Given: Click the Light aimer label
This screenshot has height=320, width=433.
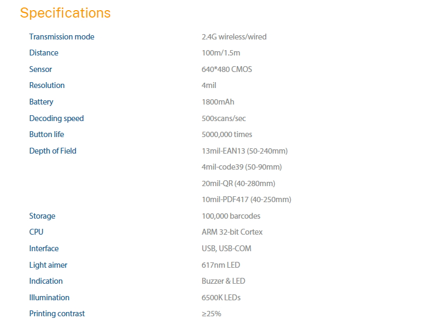Looking at the screenshot, I should pyautogui.click(x=48, y=265).
